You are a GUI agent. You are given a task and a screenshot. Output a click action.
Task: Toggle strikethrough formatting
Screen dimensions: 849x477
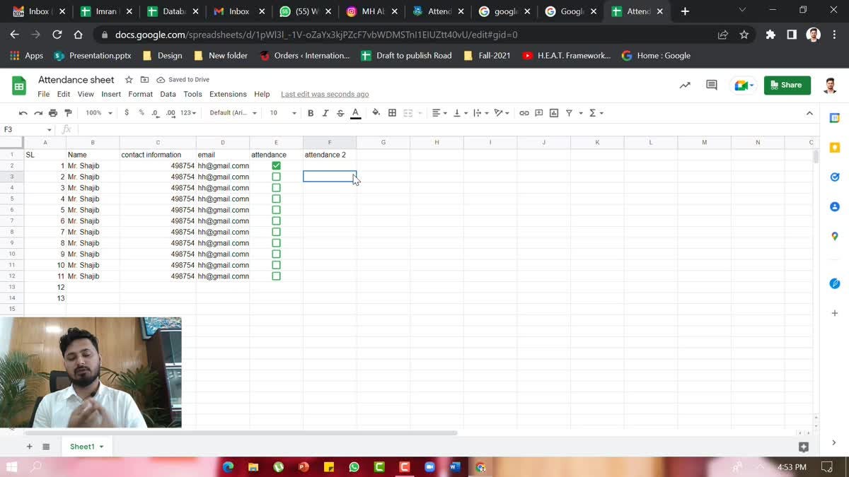pyautogui.click(x=340, y=113)
